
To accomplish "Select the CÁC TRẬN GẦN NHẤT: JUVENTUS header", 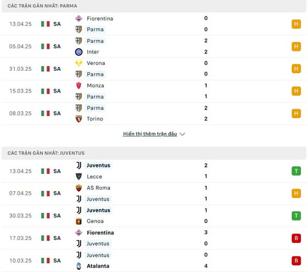I will coord(45,153).
